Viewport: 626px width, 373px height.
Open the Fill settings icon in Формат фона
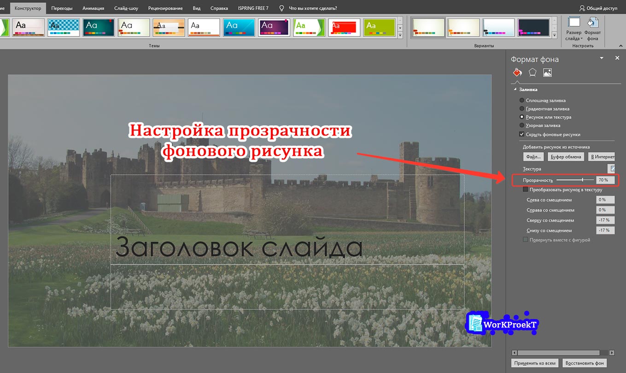[517, 72]
